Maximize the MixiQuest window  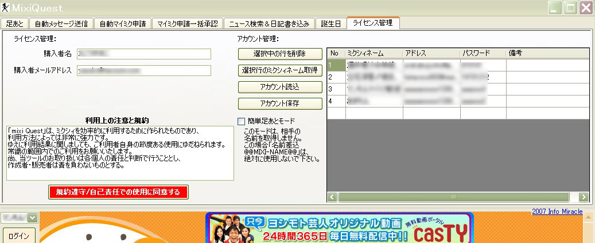[570, 7]
